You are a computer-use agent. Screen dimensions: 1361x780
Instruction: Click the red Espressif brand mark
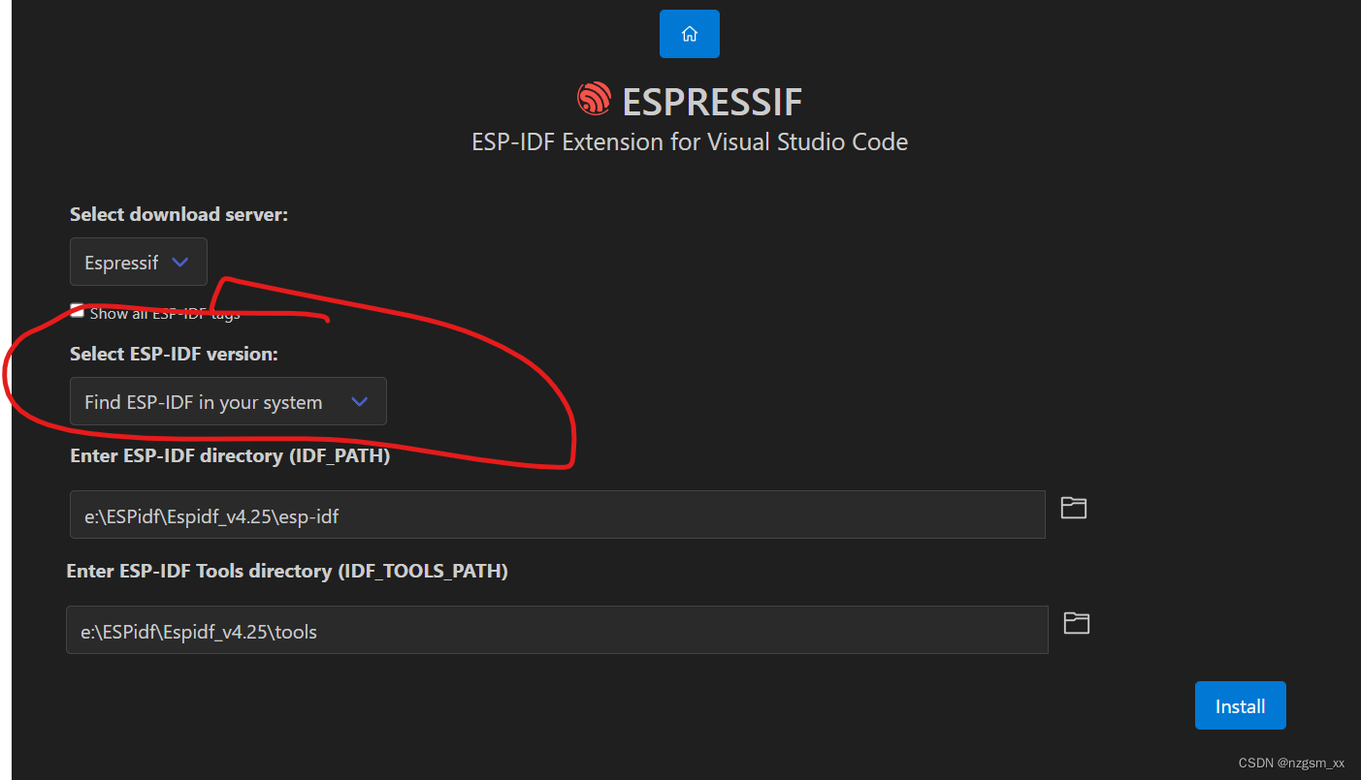(x=593, y=99)
